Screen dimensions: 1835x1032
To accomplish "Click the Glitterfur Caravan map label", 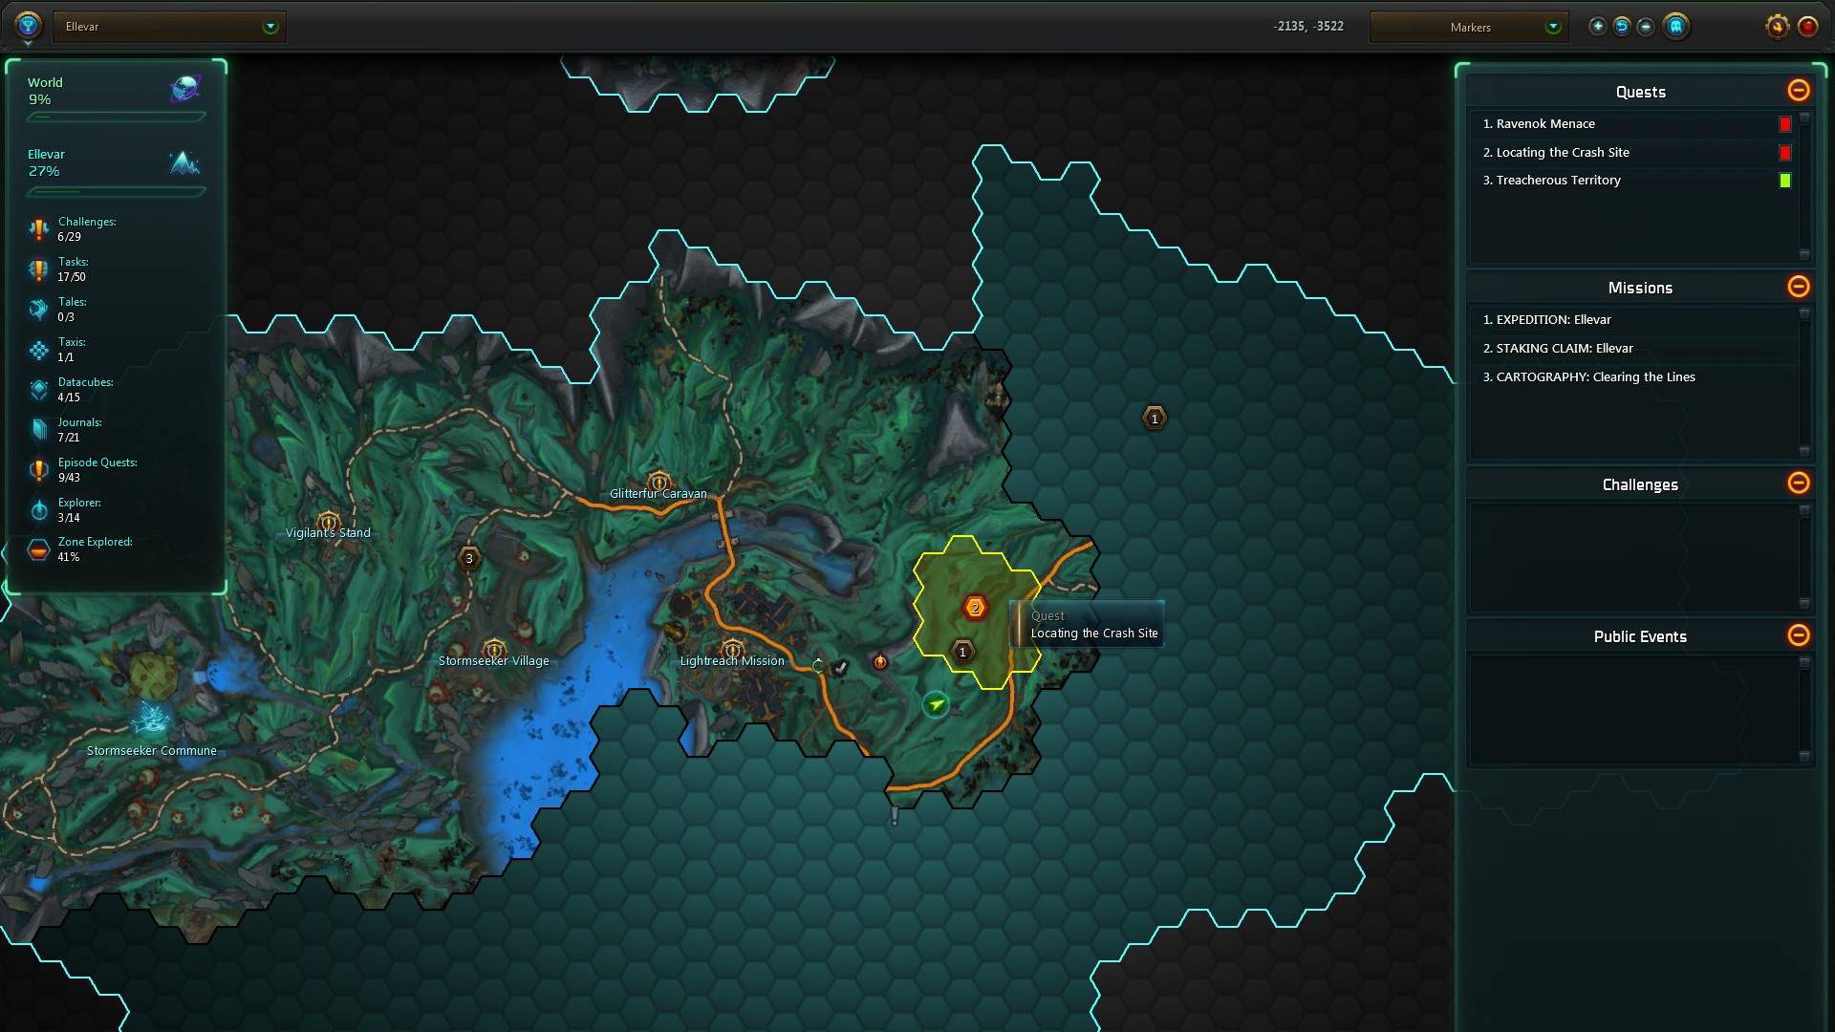I will (658, 494).
